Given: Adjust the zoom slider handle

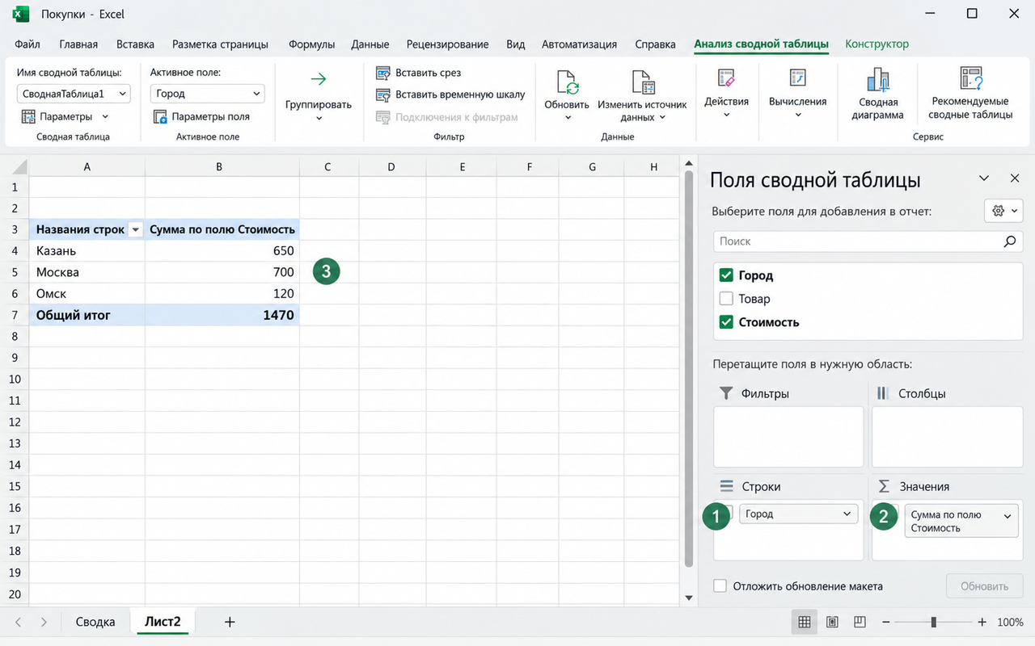Looking at the screenshot, I should point(934,623).
